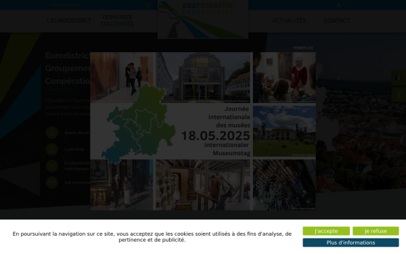The width and height of the screenshot is (406, 254).
Task: Open Plus d'informations about cookies
Action: tap(351, 242)
